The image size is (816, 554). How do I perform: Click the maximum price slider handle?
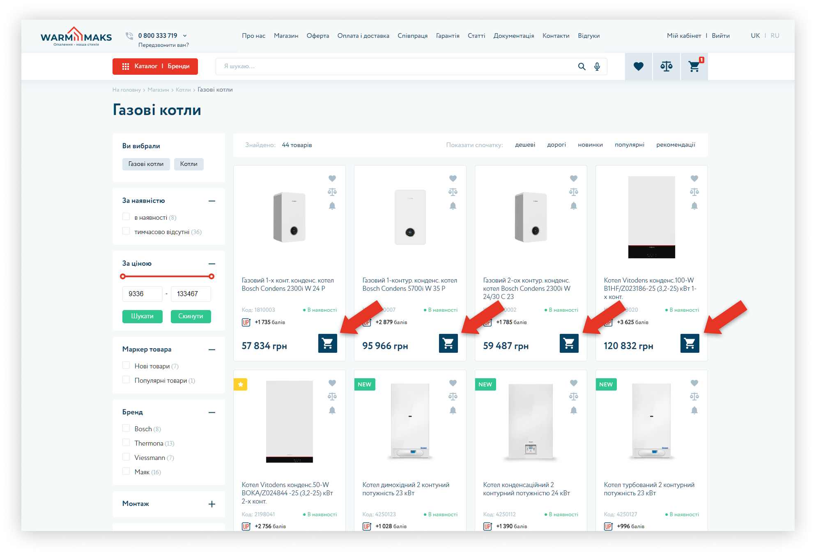[211, 276]
